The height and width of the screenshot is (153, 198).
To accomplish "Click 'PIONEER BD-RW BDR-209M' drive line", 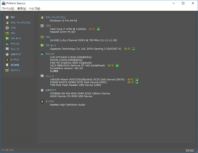I will point(80,94).
